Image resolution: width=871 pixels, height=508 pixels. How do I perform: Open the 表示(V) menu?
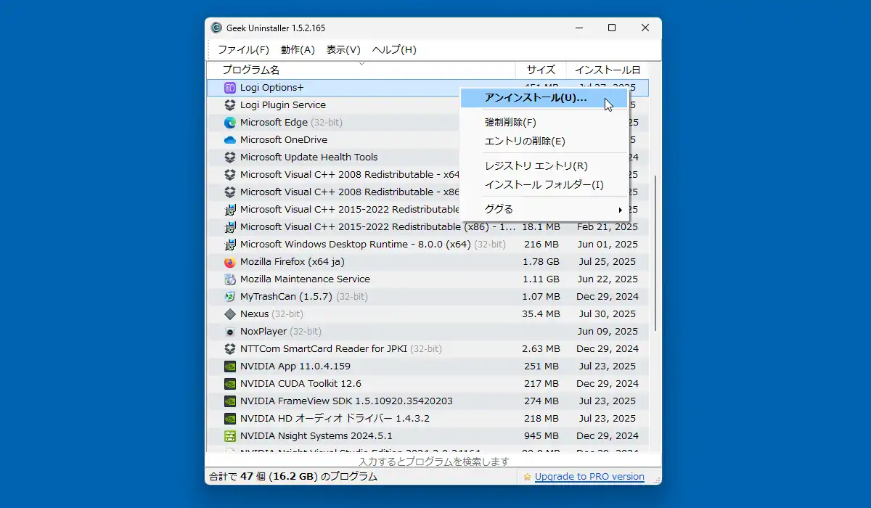343,50
